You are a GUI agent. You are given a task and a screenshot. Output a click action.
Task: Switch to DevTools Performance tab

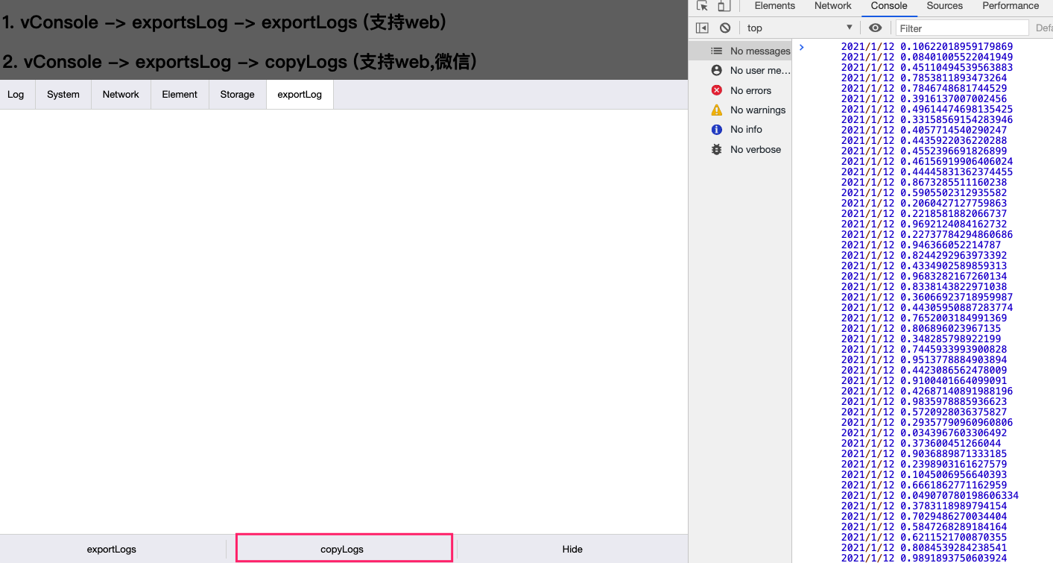(1011, 6)
